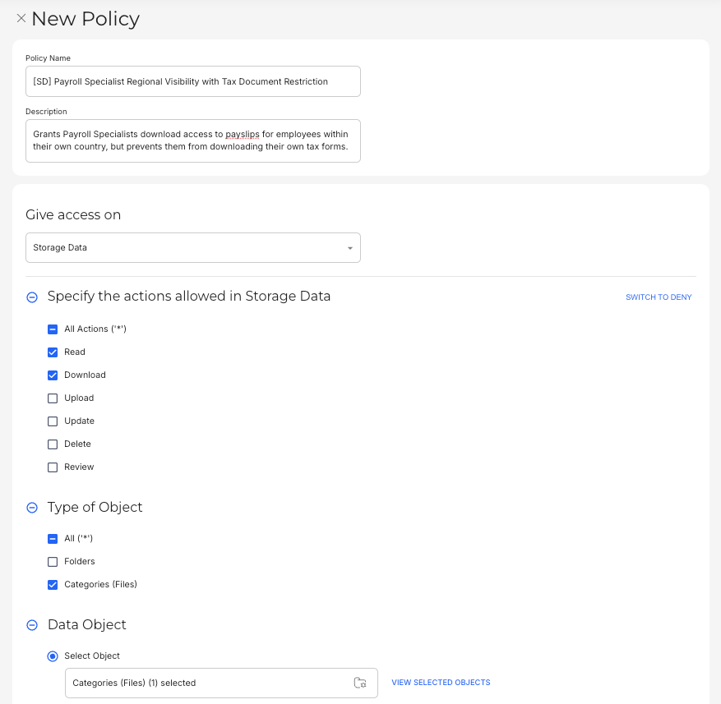721x704 pixels.
Task: Choose the Select Object radio button
Action: click(x=53, y=656)
